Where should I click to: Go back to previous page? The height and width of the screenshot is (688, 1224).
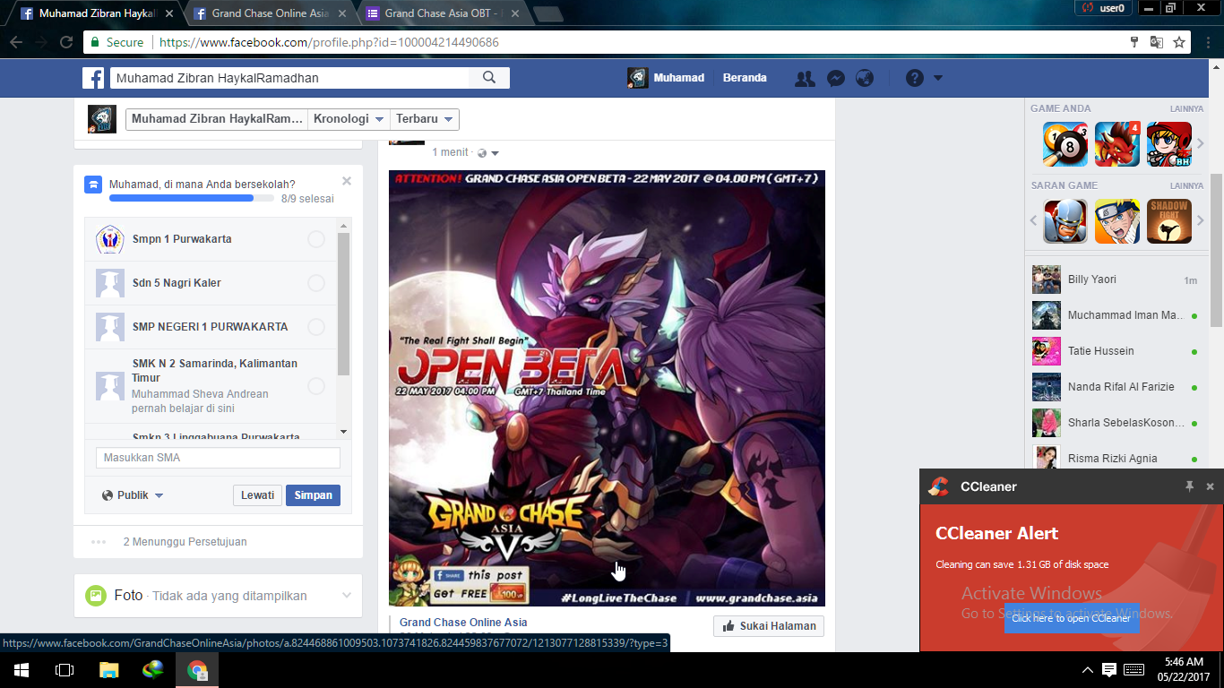point(16,42)
